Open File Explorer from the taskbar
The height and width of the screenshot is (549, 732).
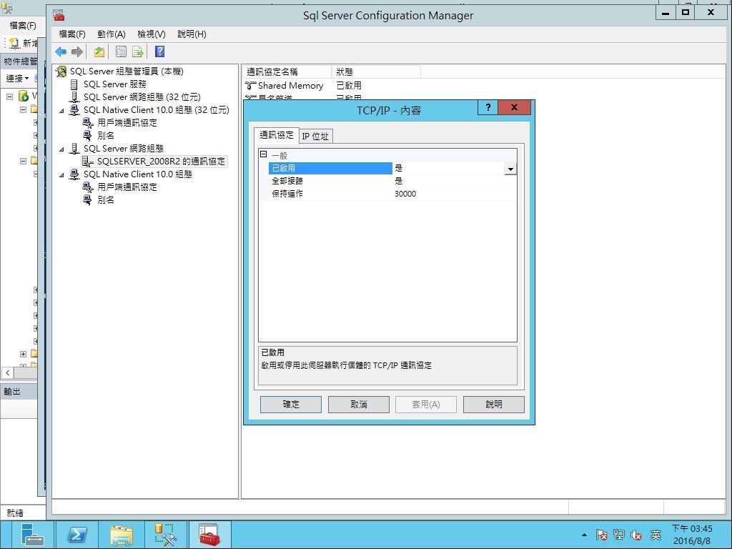[122, 535]
